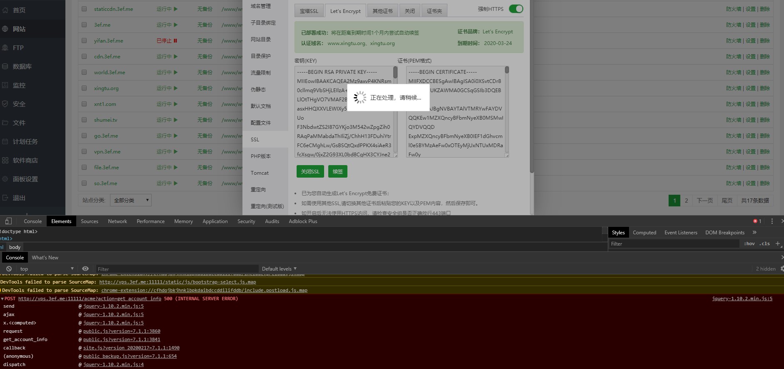Click the play icon in the xingtu.org row
The image size is (784, 369).
[176, 88]
